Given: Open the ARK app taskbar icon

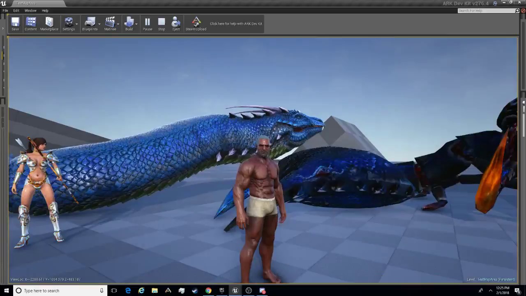Looking at the screenshot, I should tap(168, 291).
